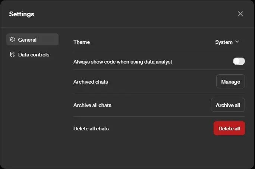Open the Data controls tab
This screenshot has width=255, height=169.
click(33, 55)
